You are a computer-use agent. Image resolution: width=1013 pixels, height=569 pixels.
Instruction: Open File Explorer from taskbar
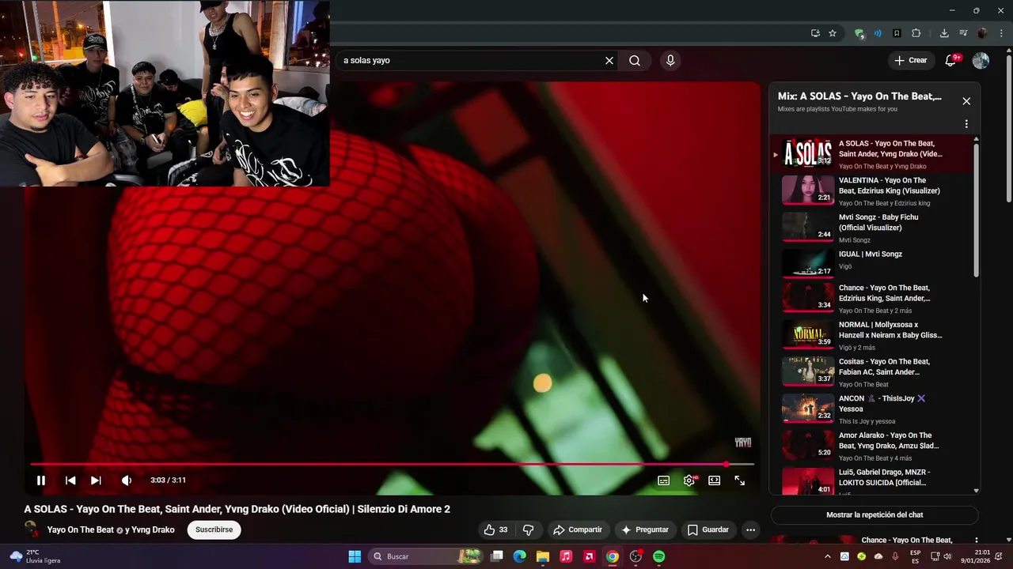[543, 556]
